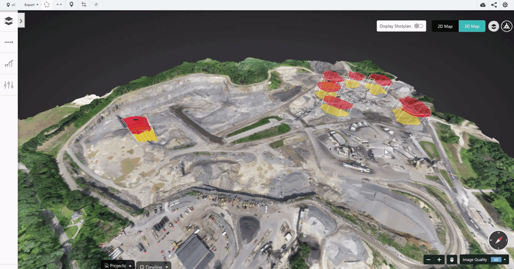
Task: Open the Export dropdown menu
Action: pyautogui.click(x=31, y=5)
